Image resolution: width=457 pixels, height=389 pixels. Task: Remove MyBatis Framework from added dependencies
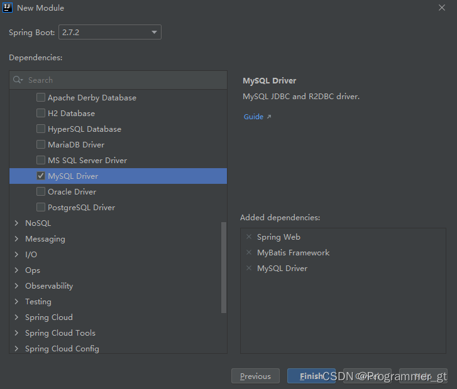[x=249, y=253]
